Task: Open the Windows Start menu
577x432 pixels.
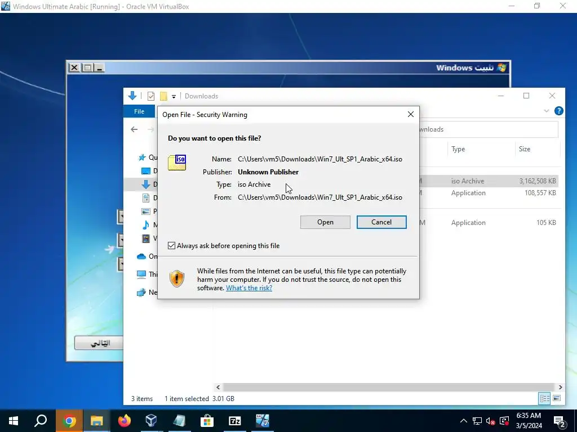Action: click(14, 421)
